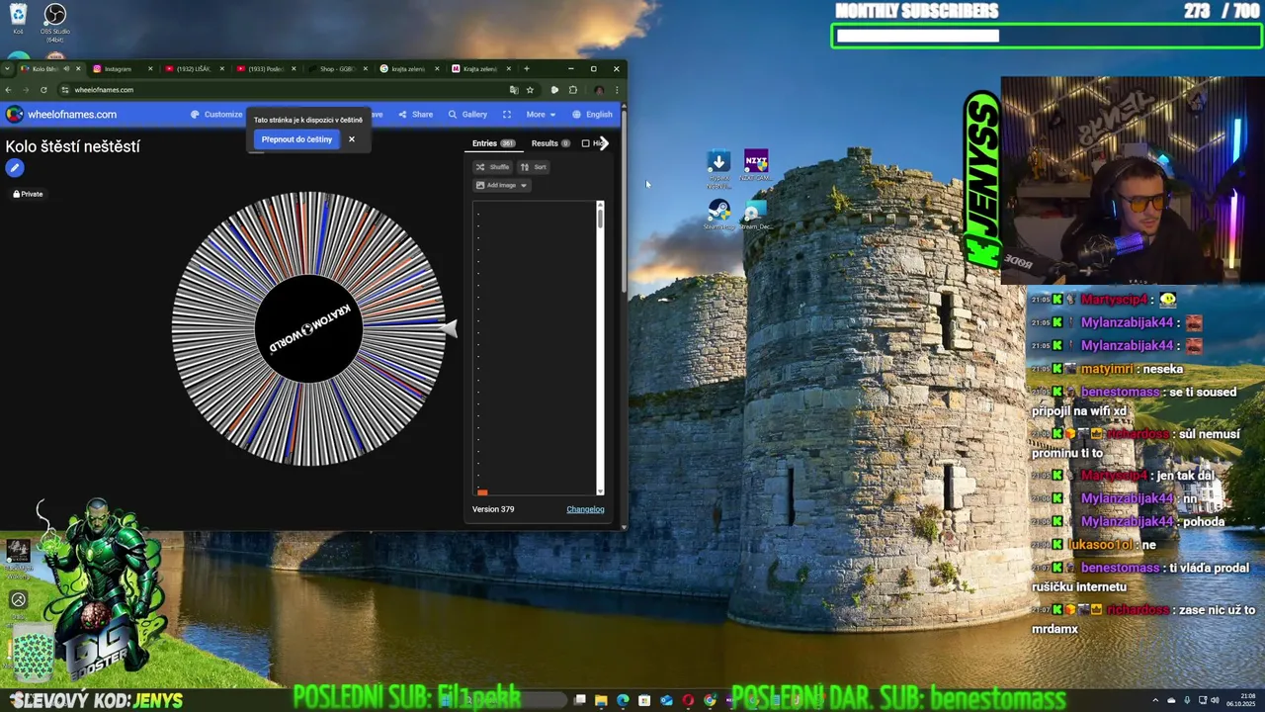Open the volume icon in system tray
Image resolution: width=1265 pixels, height=712 pixels.
[1215, 700]
